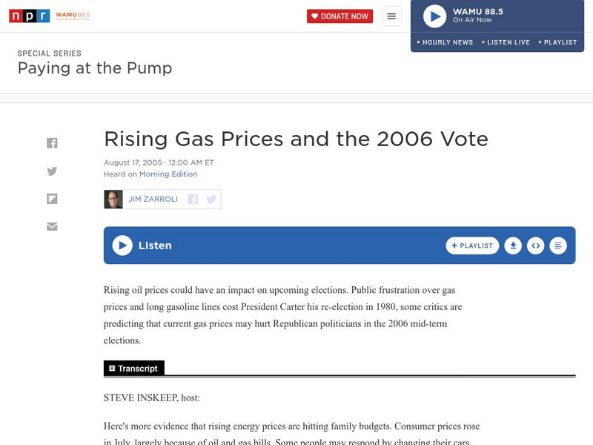The image size is (593, 445).
Task: Click Jim Zarroli's profile photo
Action: (112, 199)
